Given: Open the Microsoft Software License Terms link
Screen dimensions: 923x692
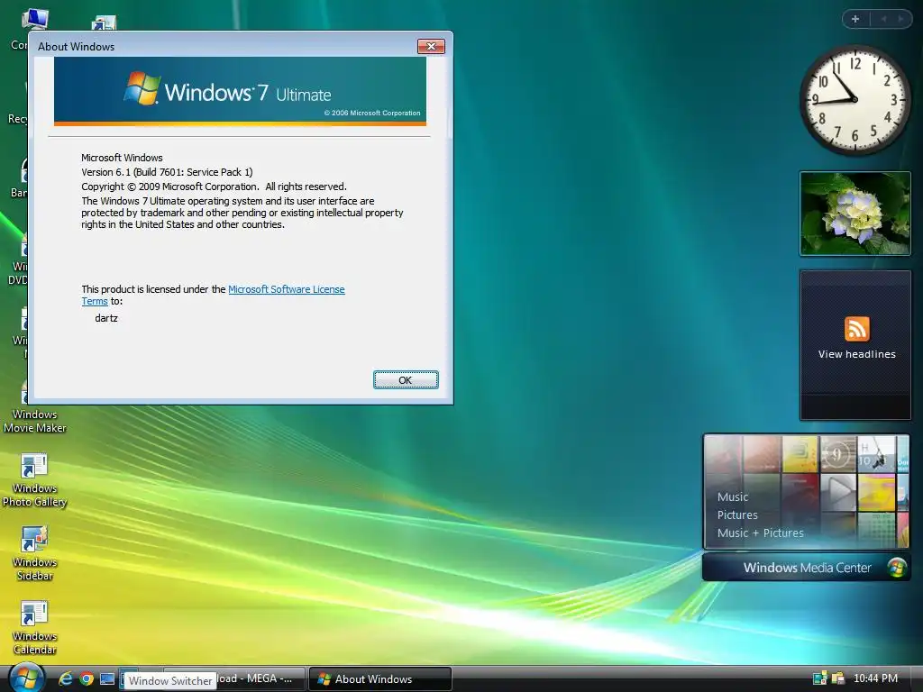Looking at the screenshot, I should [x=286, y=289].
